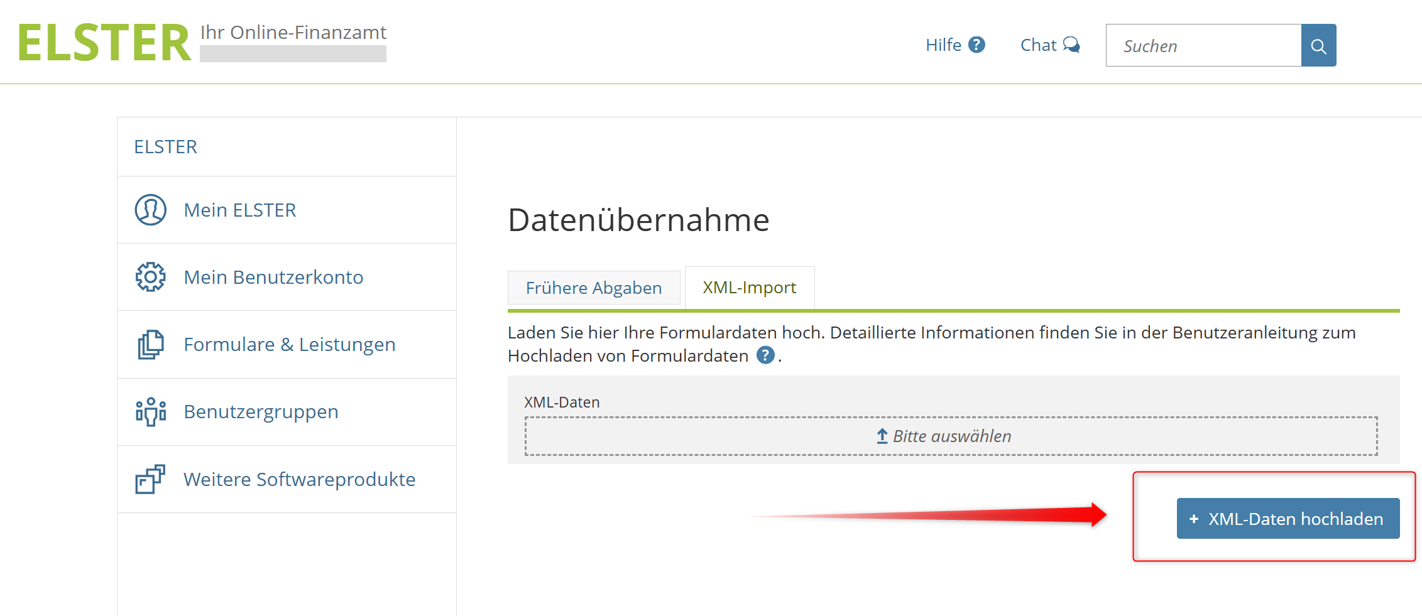Open the Hilfe link in header
The image size is (1422, 616).
click(x=943, y=45)
